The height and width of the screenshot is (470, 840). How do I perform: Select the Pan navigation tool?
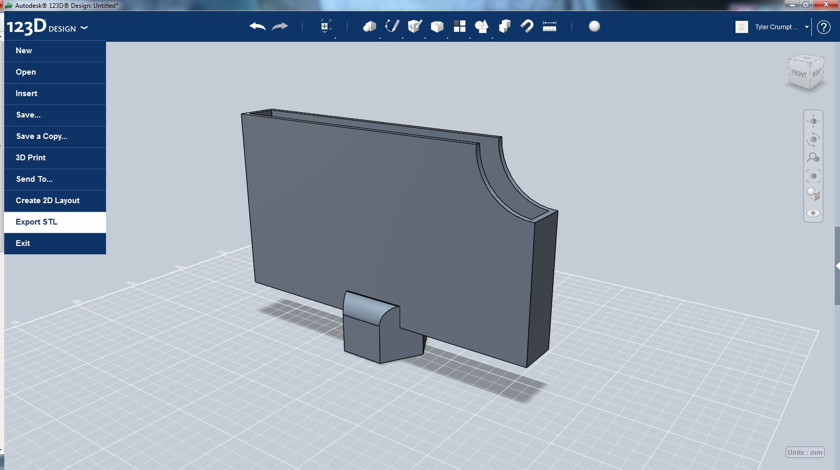tap(813, 121)
